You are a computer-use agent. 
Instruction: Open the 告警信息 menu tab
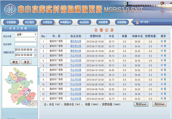(48, 22)
